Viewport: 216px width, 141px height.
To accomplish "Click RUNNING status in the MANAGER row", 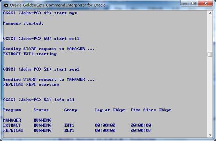I will [x=43, y=120].
